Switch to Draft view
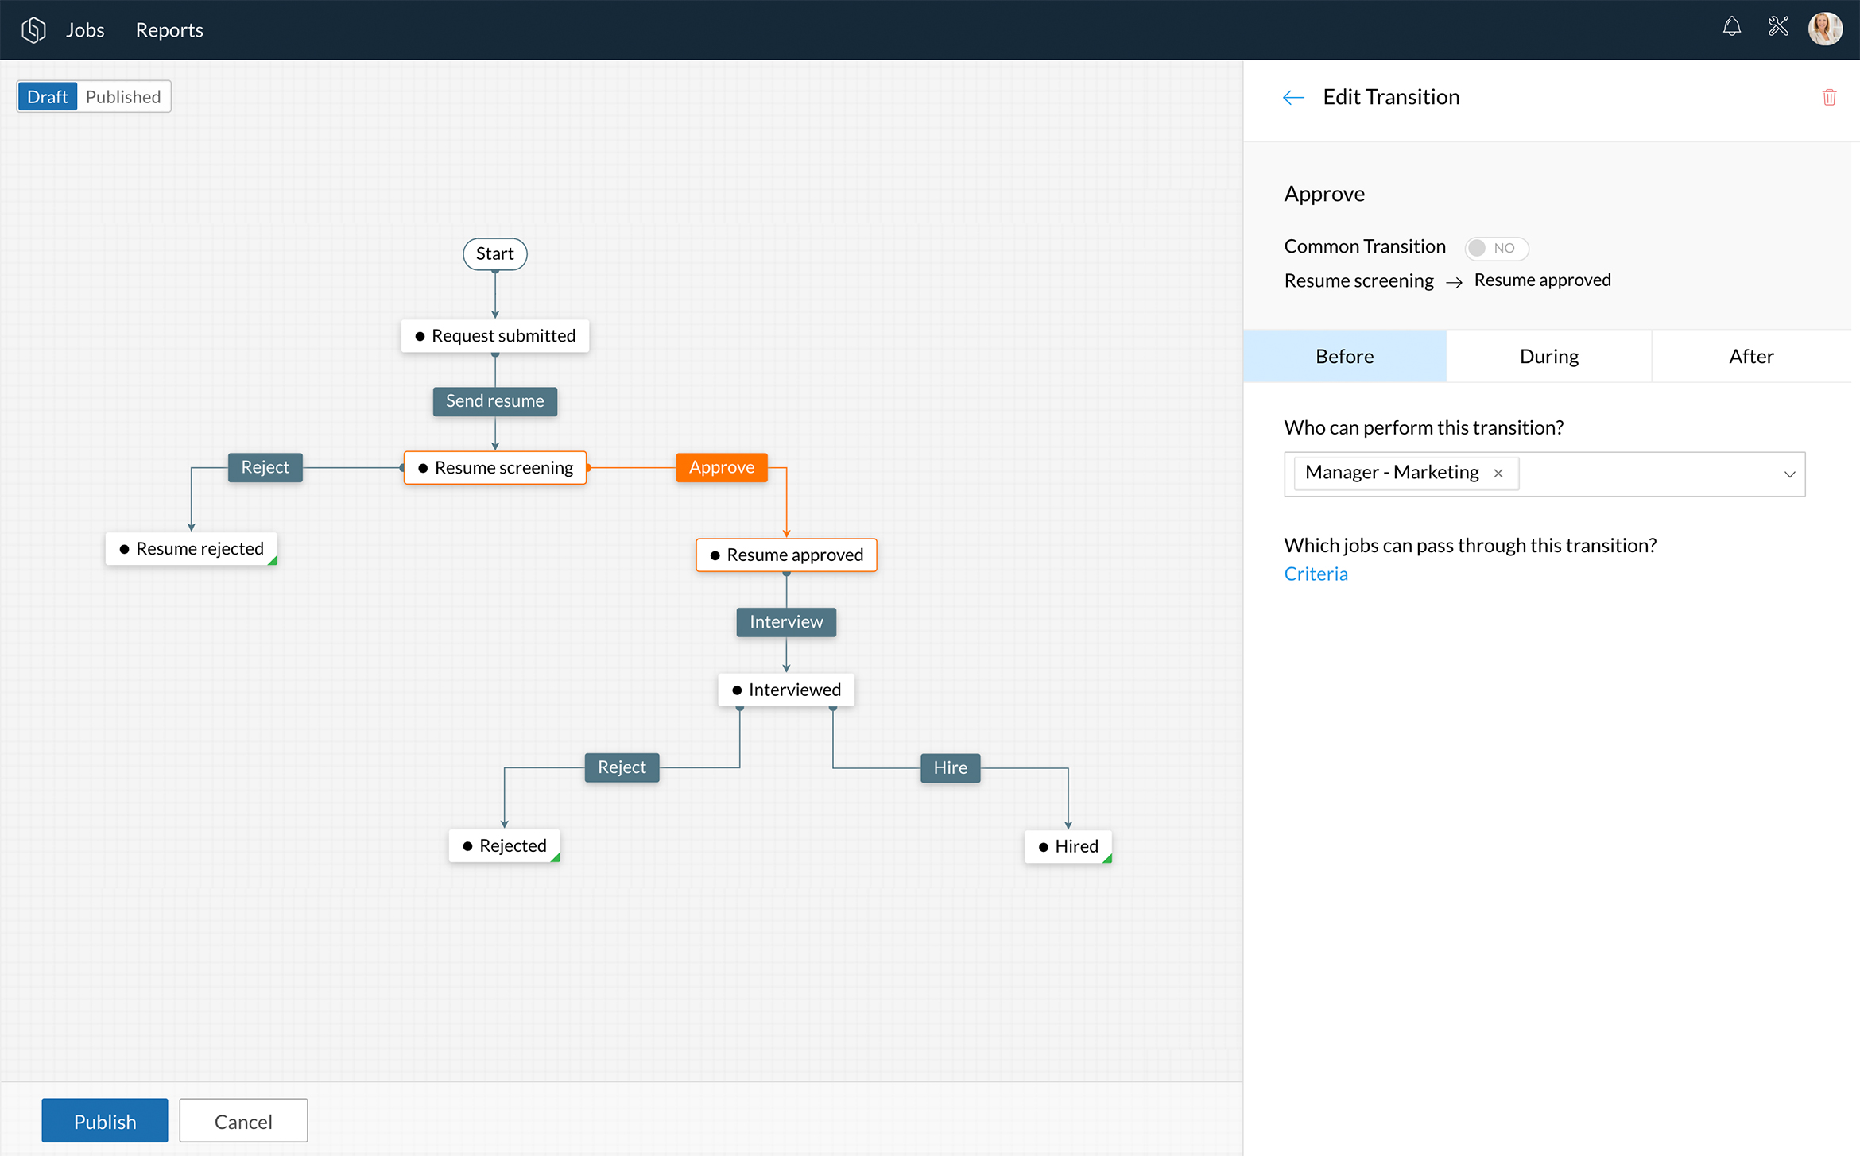 pyautogui.click(x=48, y=97)
